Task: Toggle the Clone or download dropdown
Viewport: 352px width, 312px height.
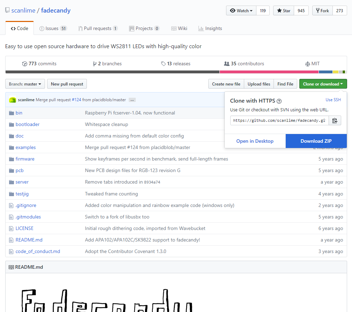Action: click(x=323, y=84)
